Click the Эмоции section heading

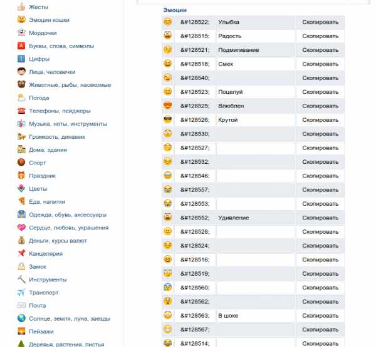point(175,10)
